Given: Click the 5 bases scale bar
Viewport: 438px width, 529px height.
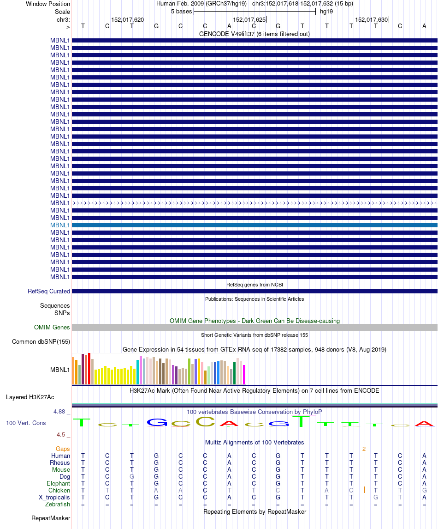Looking at the screenshot, I should 255,12.
